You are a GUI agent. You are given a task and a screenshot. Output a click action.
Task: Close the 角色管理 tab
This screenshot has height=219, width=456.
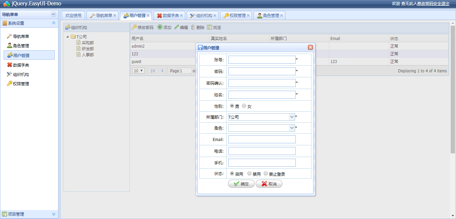click(282, 16)
